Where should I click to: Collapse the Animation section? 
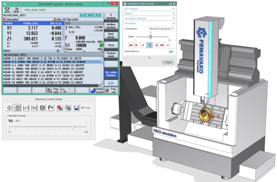pyautogui.click(x=149, y=23)
